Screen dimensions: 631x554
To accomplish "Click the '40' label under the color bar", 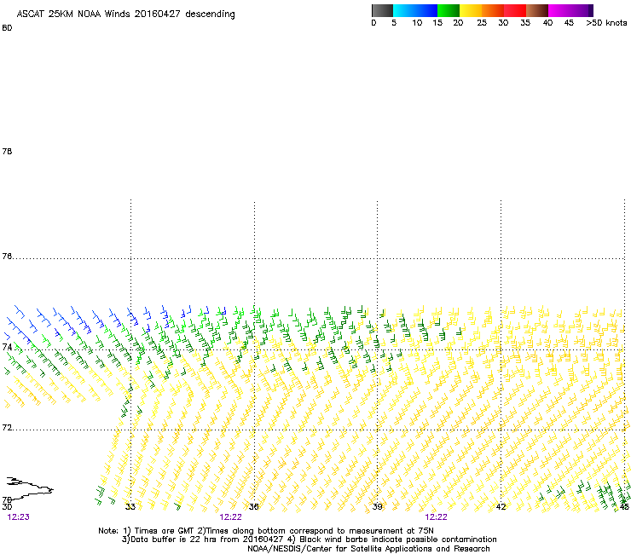I will pos(547,23).
